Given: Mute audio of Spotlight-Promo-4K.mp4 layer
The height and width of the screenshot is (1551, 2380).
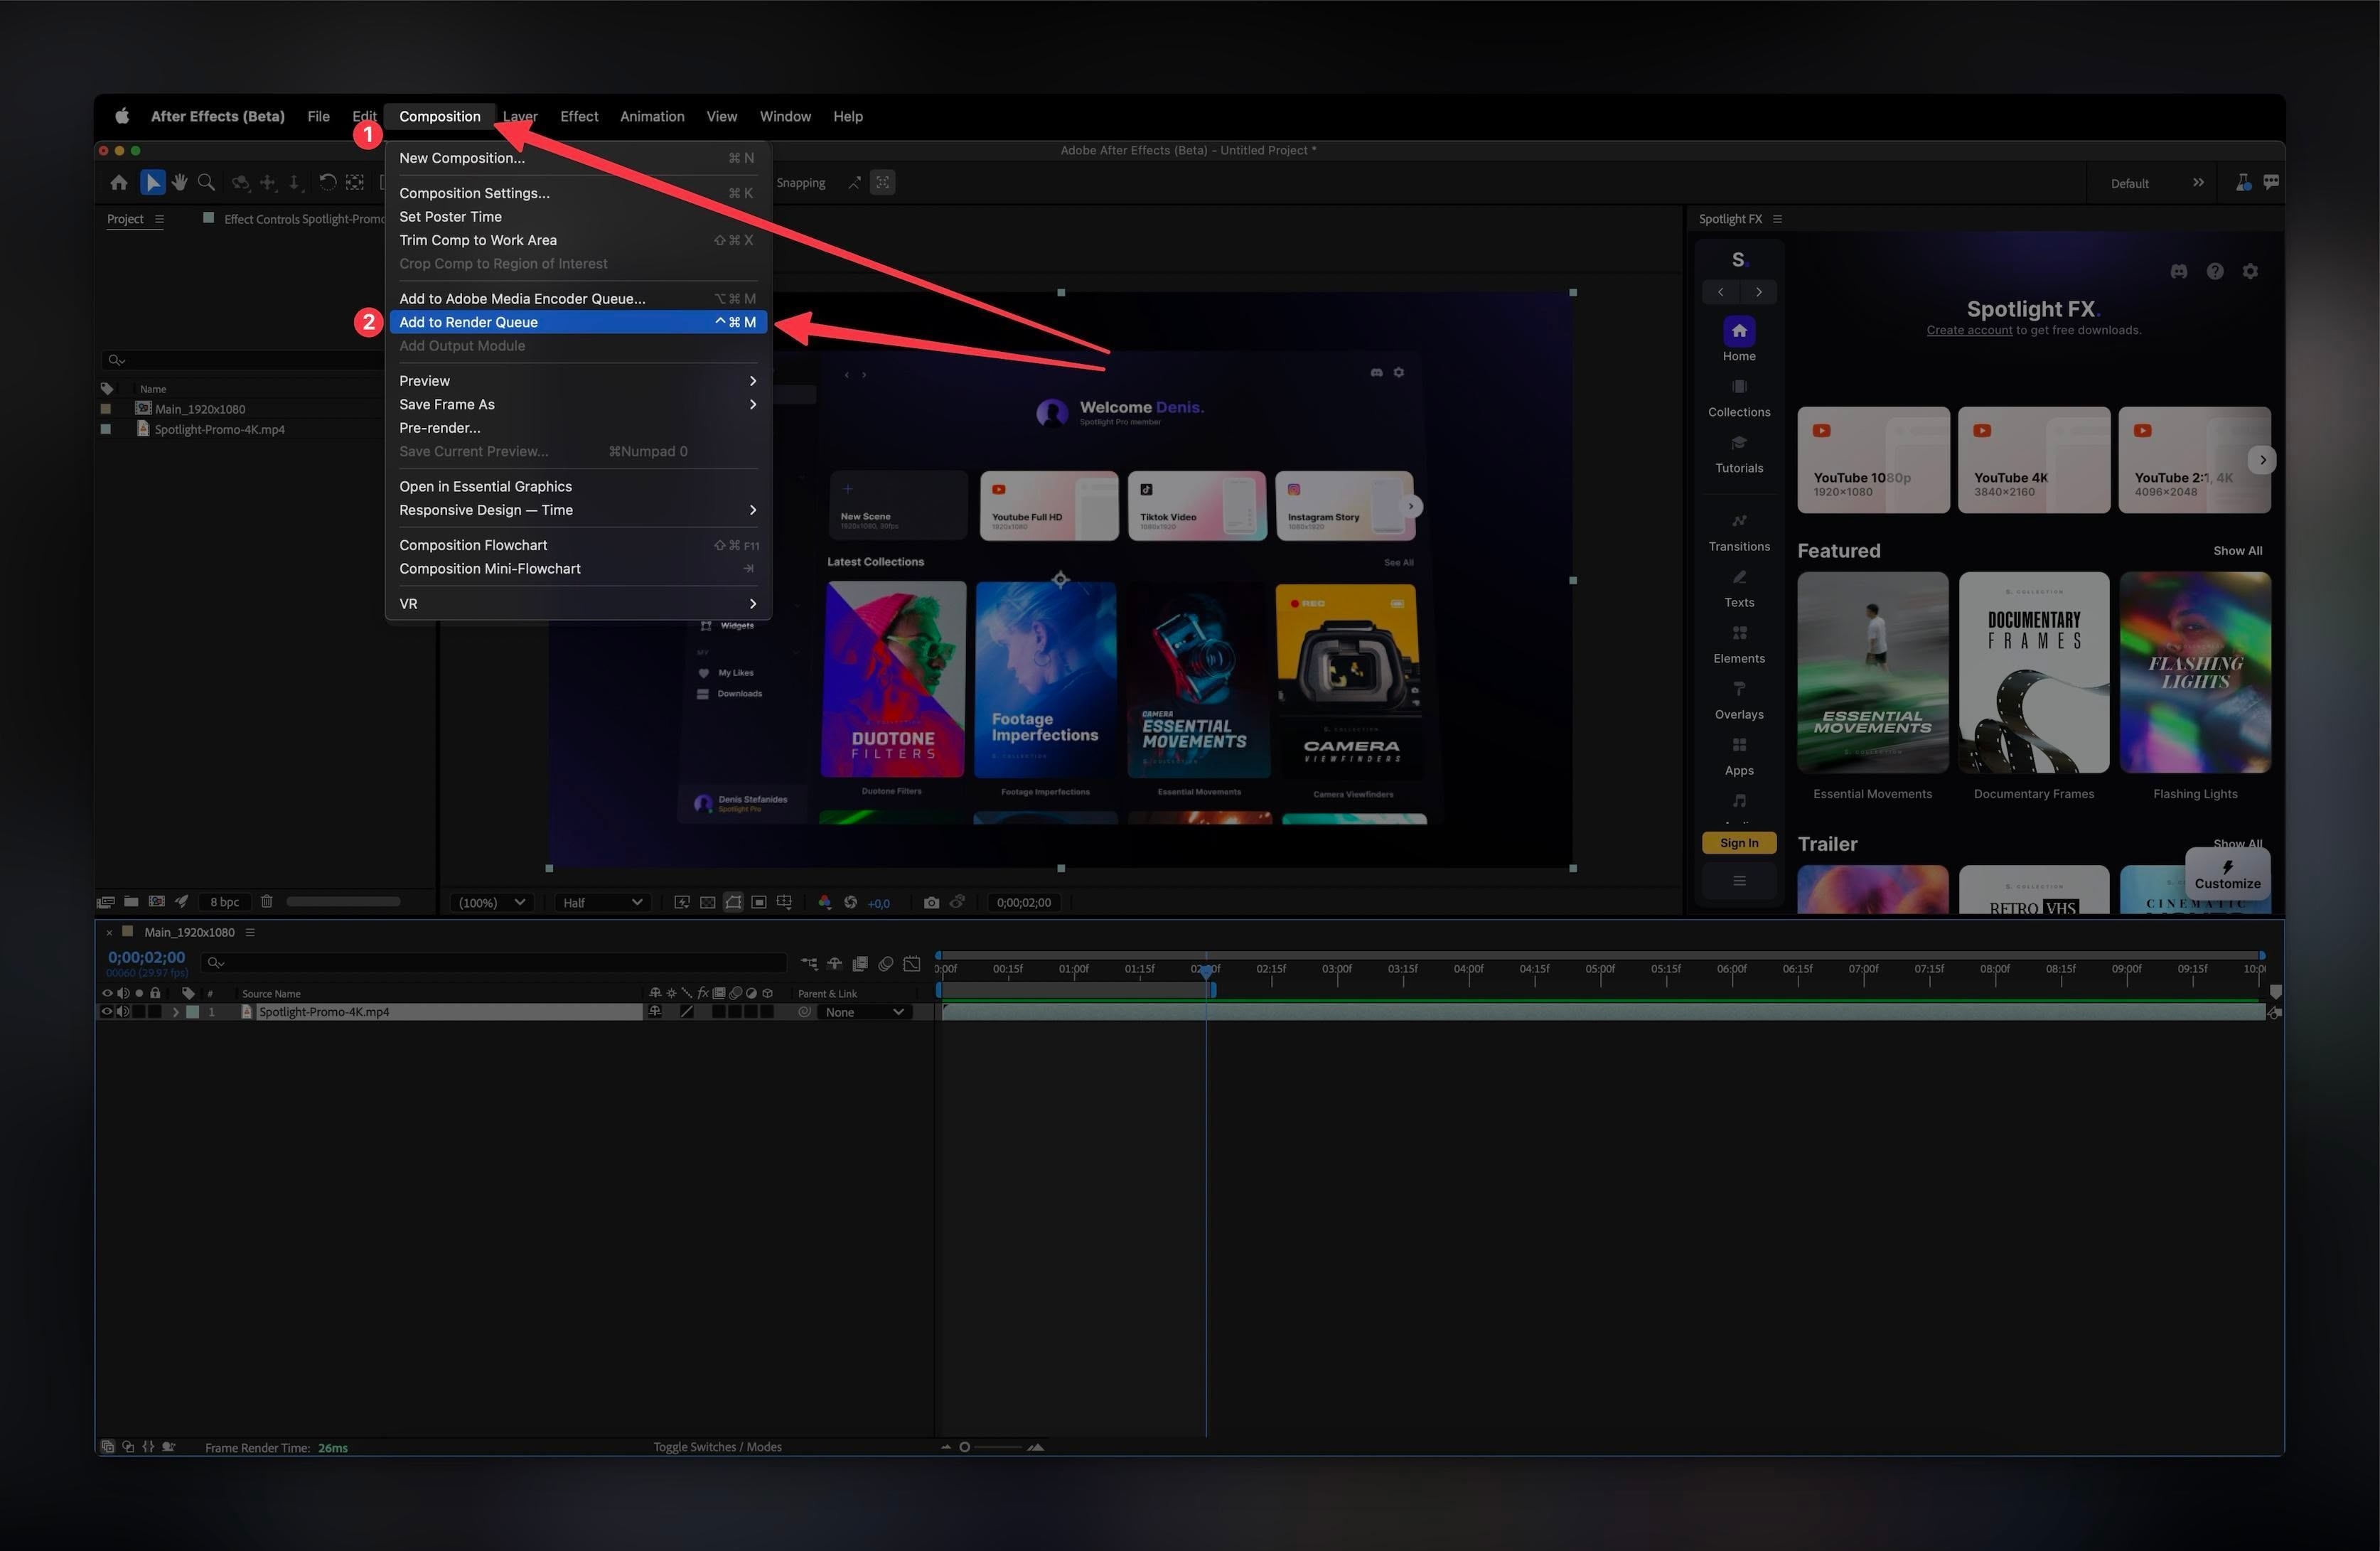Looking at the screenshot, I should [x=123, y=1011].
